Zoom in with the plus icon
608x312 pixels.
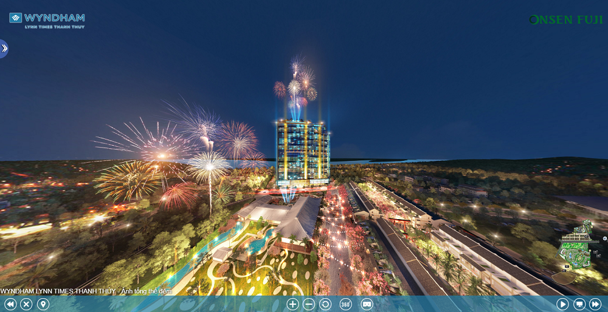pyautogui.click(x=292, y=304)
